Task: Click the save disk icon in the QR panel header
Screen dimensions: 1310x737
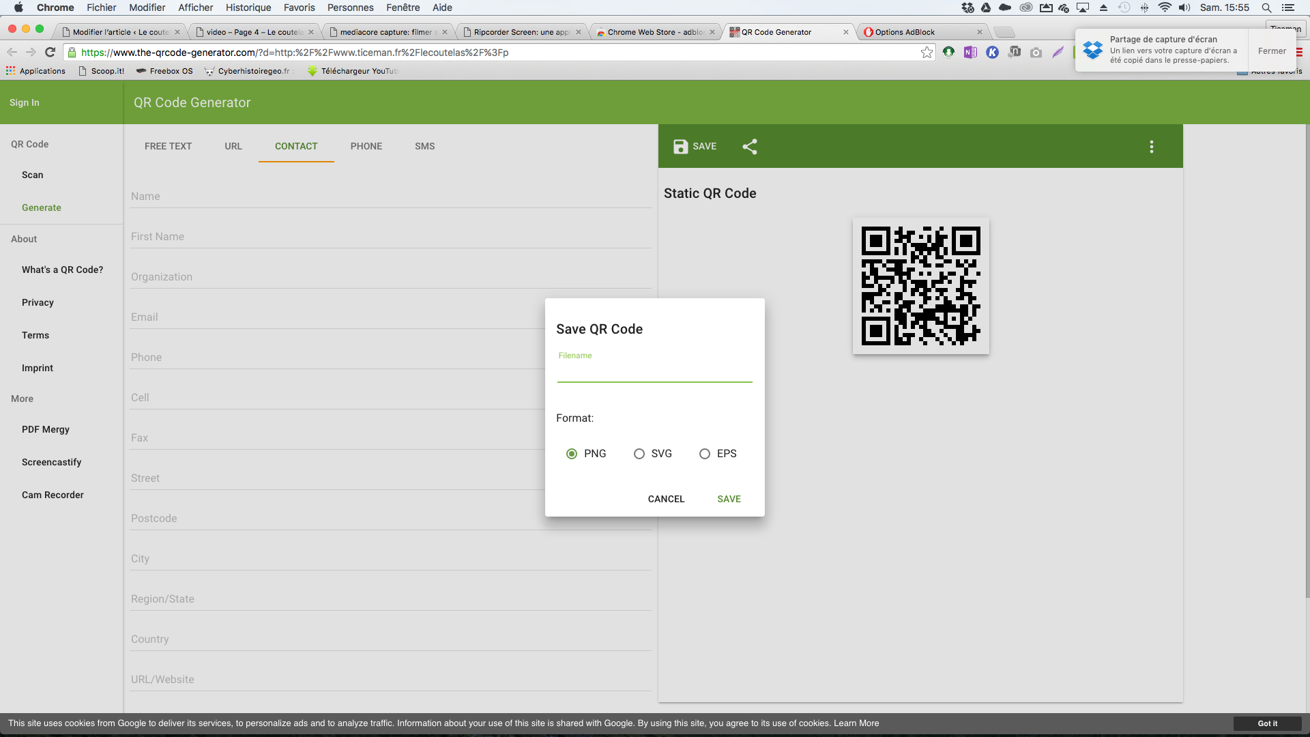Action: click(x=680, y=146)
